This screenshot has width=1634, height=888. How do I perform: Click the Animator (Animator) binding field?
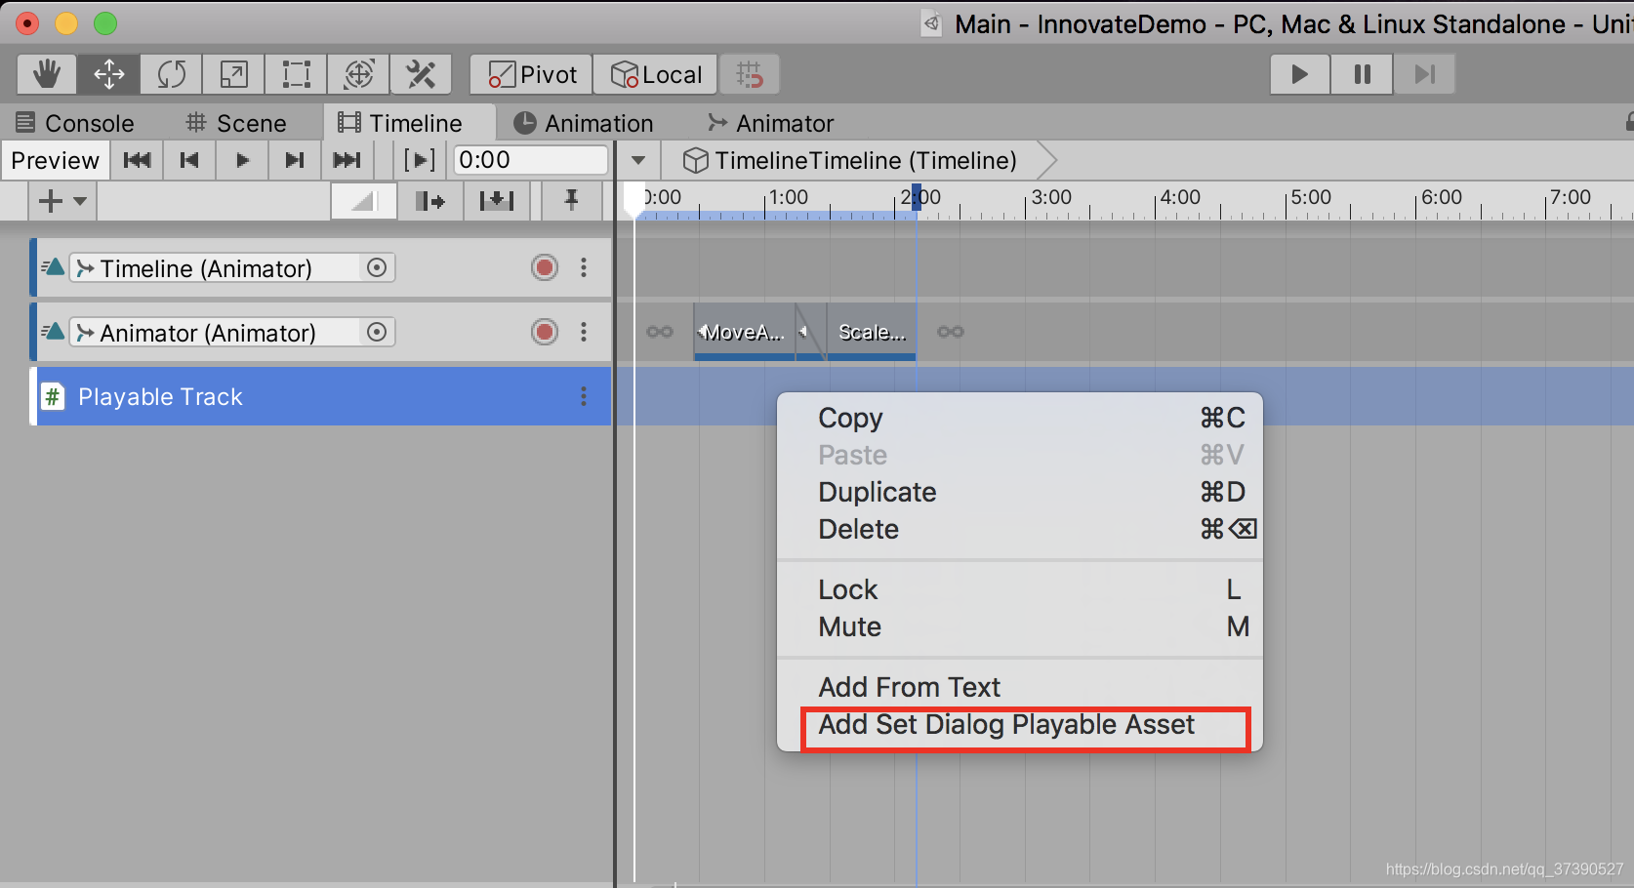pyautogui.click(x=232, y=332)
